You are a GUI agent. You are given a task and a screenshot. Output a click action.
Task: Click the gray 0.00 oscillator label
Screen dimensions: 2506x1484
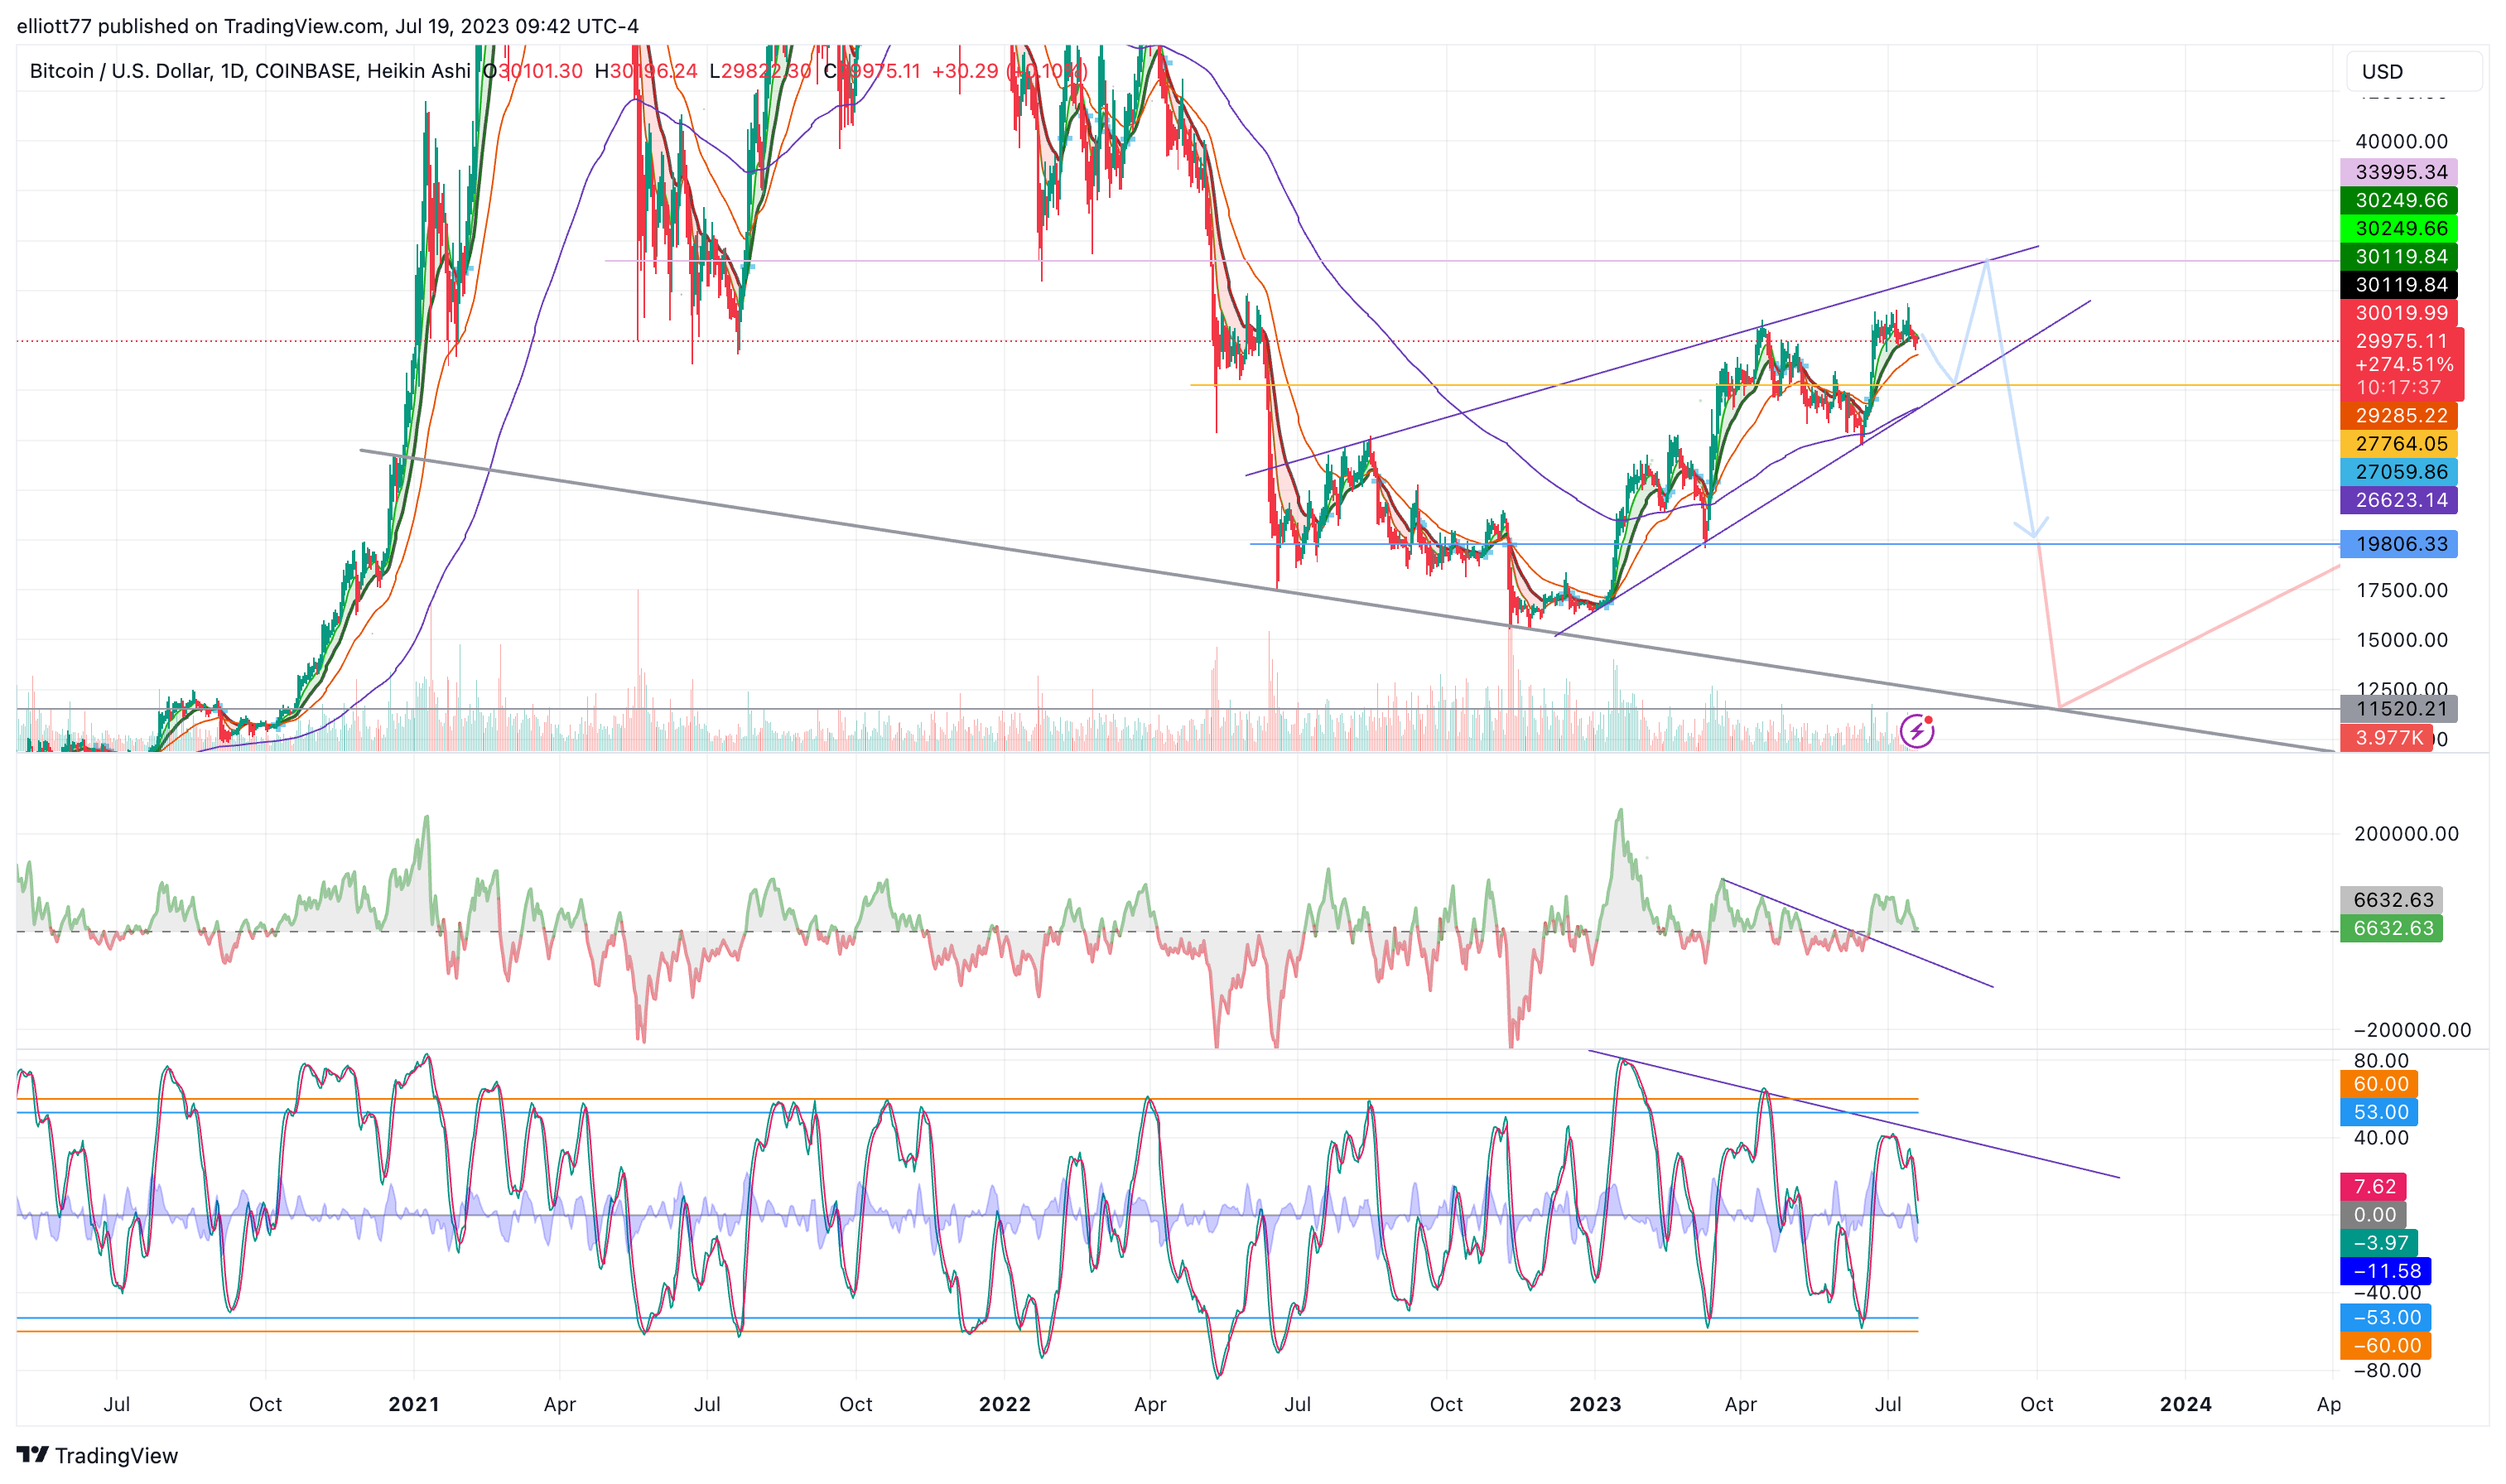tap(2372, 1215)
